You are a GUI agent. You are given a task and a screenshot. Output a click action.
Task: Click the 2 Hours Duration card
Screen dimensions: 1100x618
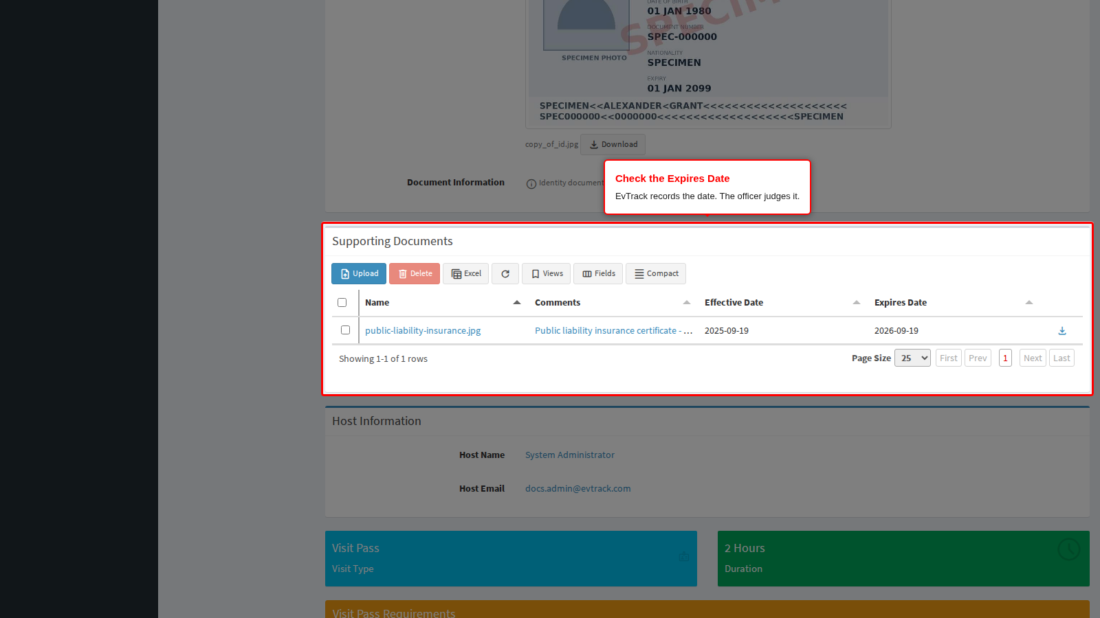(x=903, y=558)
